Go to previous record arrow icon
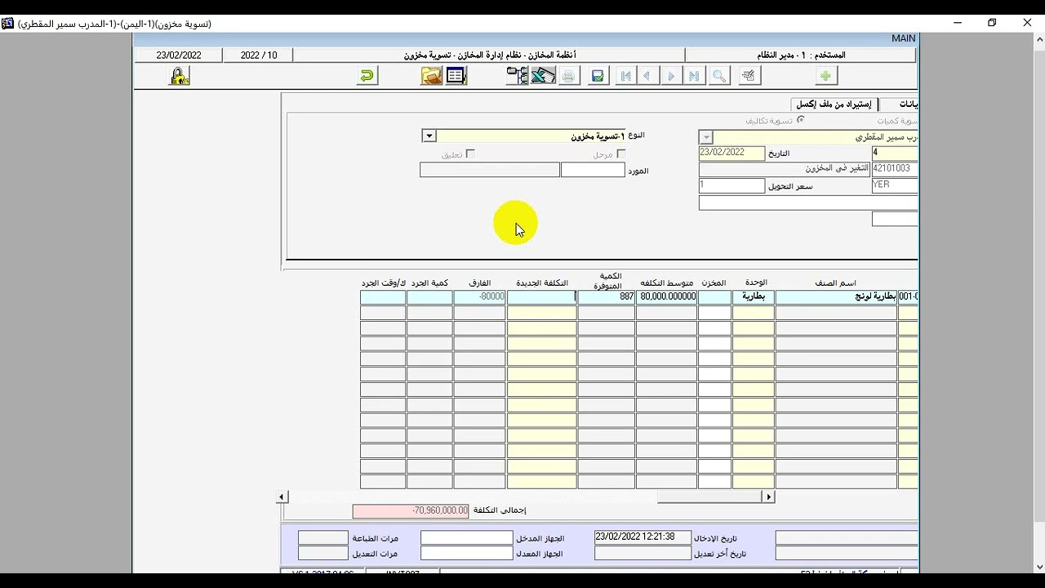The image size is (1045, 588). click(x=648, y=76)
